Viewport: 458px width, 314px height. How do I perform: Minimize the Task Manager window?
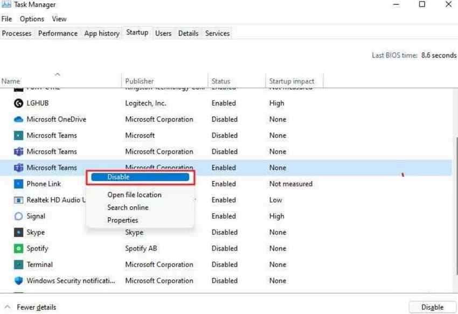coord(396,4)
